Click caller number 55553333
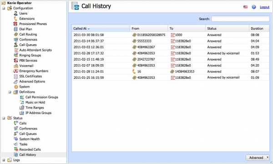Screen dimensions: 273x164 pyautogui.click(x=144, y=41)
